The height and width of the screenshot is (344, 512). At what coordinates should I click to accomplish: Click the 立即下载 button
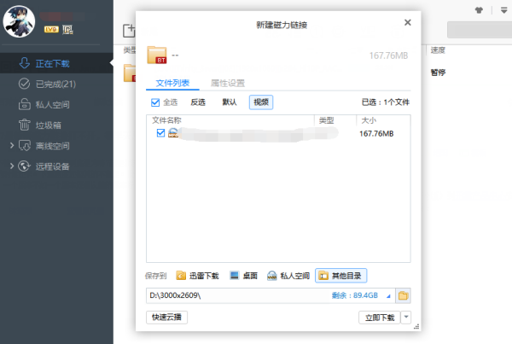tap(378, 318)
